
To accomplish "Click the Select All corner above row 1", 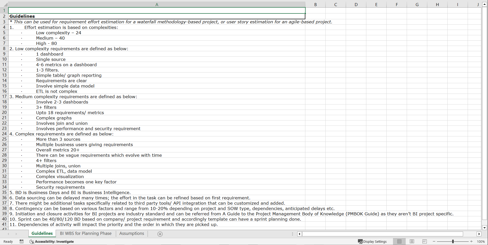I will tap(4, 4).
